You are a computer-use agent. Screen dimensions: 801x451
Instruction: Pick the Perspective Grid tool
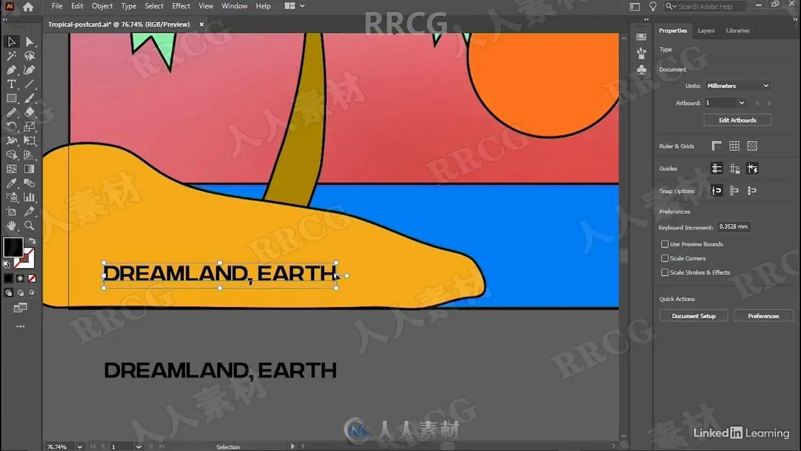[x=29, y=155]
